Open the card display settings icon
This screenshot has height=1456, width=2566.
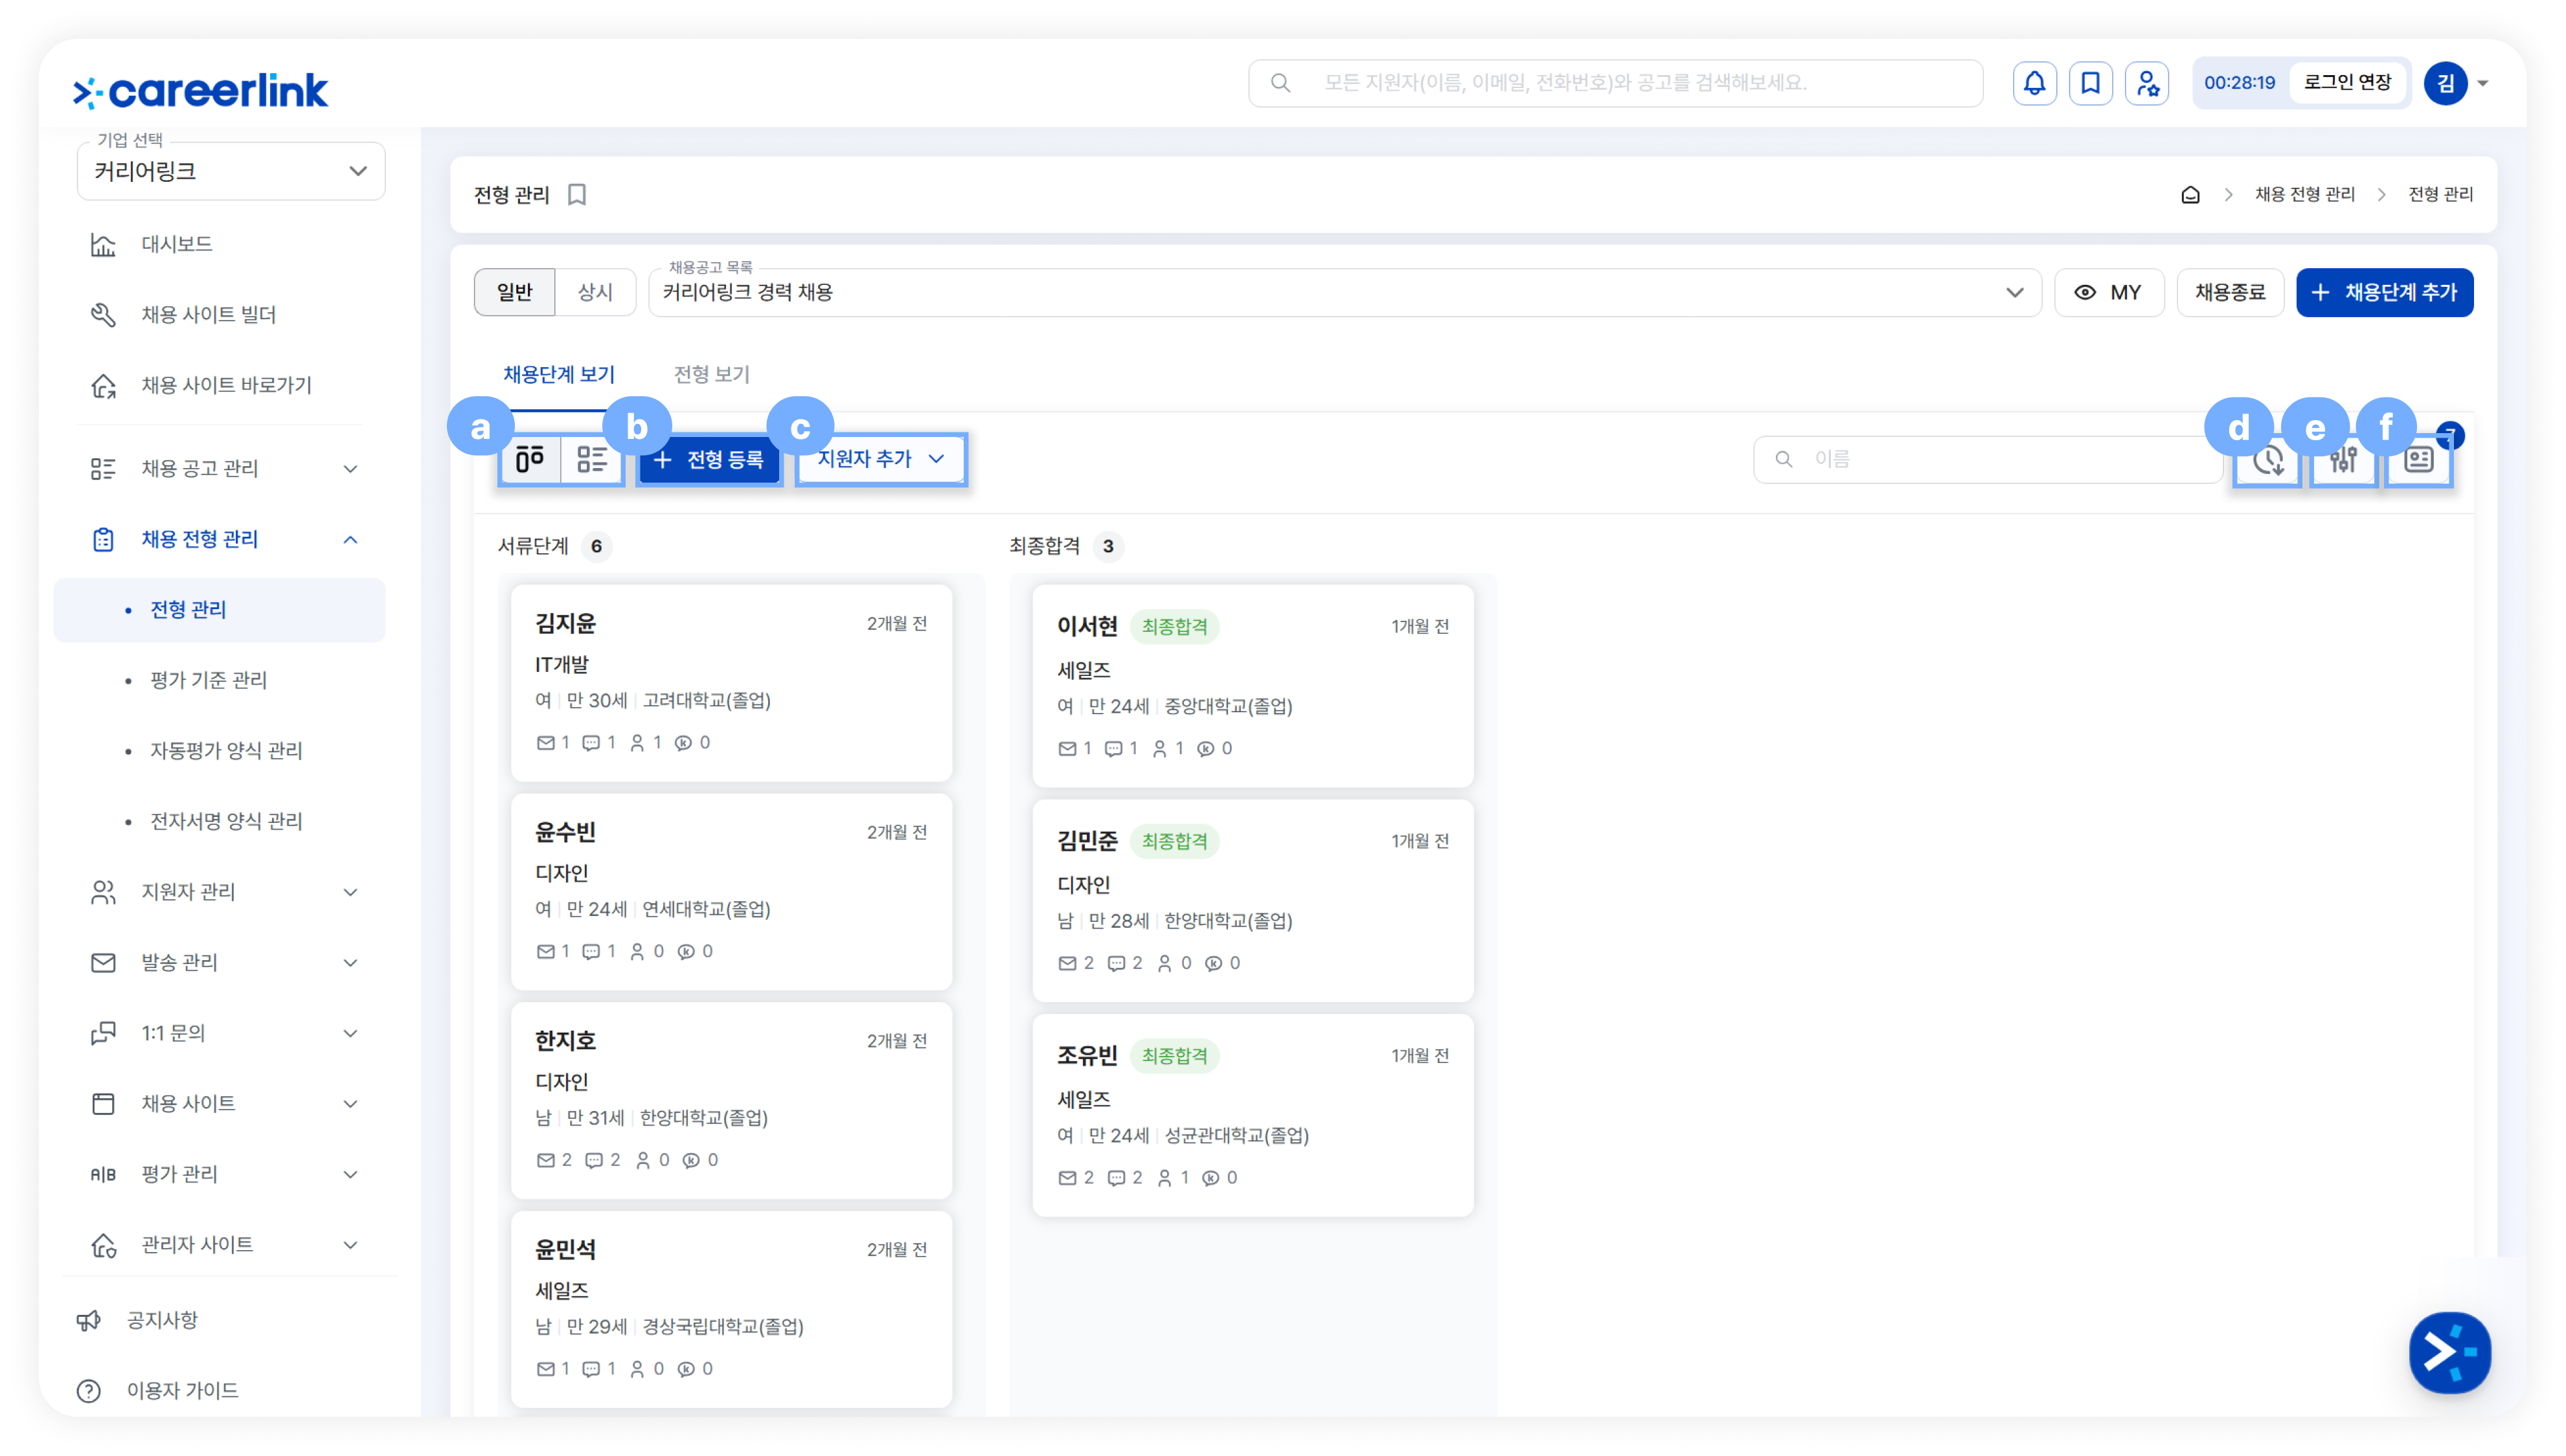pos(2418,459)
